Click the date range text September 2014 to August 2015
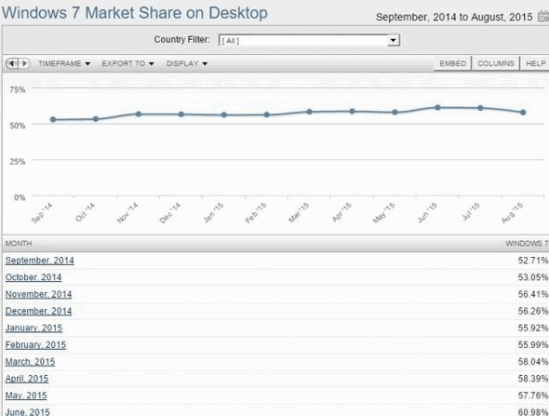This screenshot has width=549, height=416. coord(454,17)
